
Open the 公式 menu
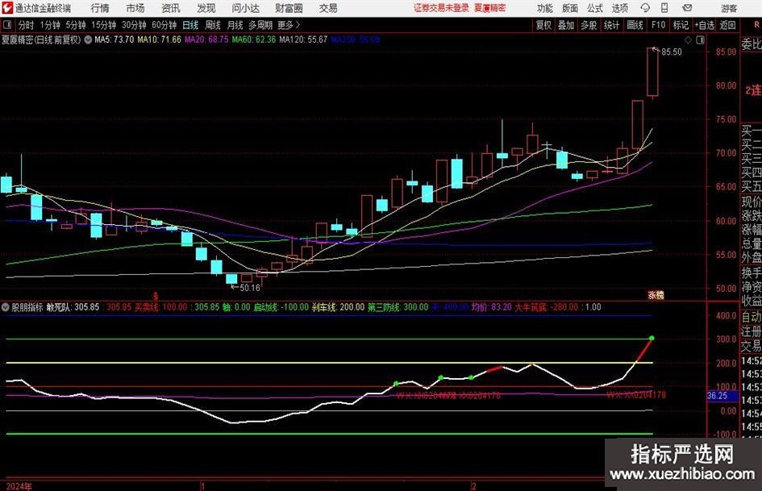coord(595,8)
